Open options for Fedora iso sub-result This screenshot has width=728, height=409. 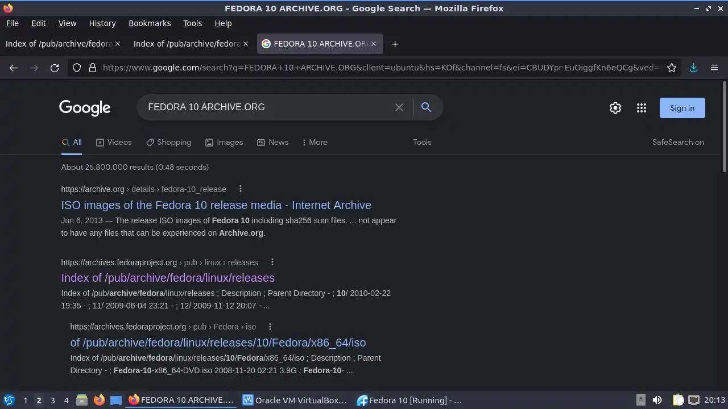click(x=270, y=327)
